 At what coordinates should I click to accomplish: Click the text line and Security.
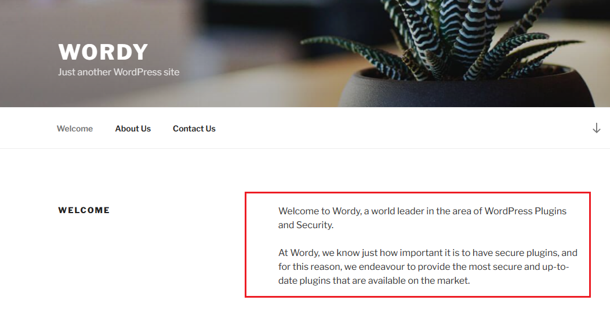[x=306, y=225]
